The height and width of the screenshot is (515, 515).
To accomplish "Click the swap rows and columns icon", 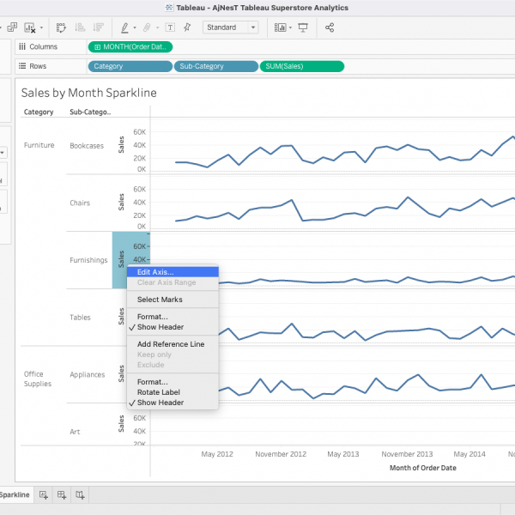I will [60, 27].
